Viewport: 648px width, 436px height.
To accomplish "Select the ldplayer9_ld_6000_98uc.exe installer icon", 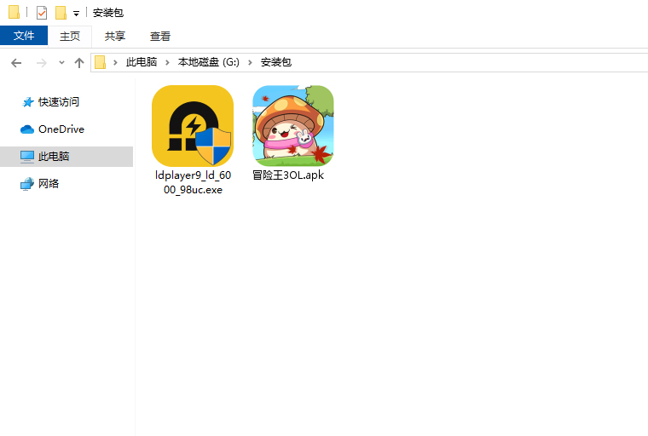I will (x=193, y=126).
